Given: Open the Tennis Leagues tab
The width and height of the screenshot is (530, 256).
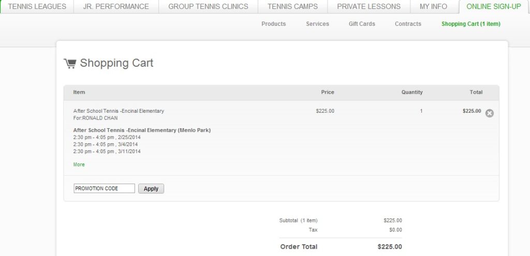Looking at the screenshot, I should tap(37, 7).
